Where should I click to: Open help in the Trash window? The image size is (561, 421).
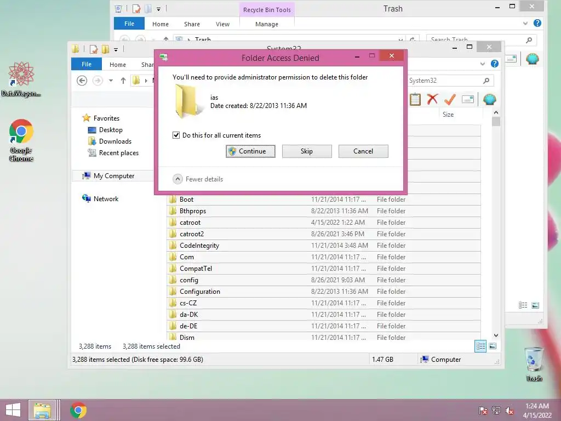537,23
